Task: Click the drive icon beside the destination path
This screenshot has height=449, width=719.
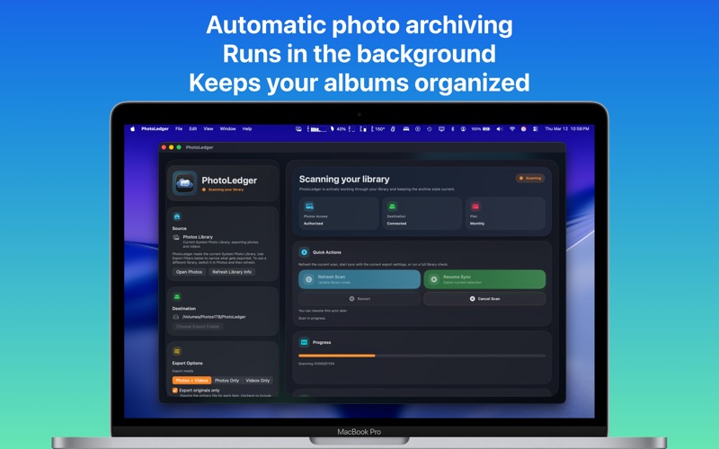Action: coord(175,317)
